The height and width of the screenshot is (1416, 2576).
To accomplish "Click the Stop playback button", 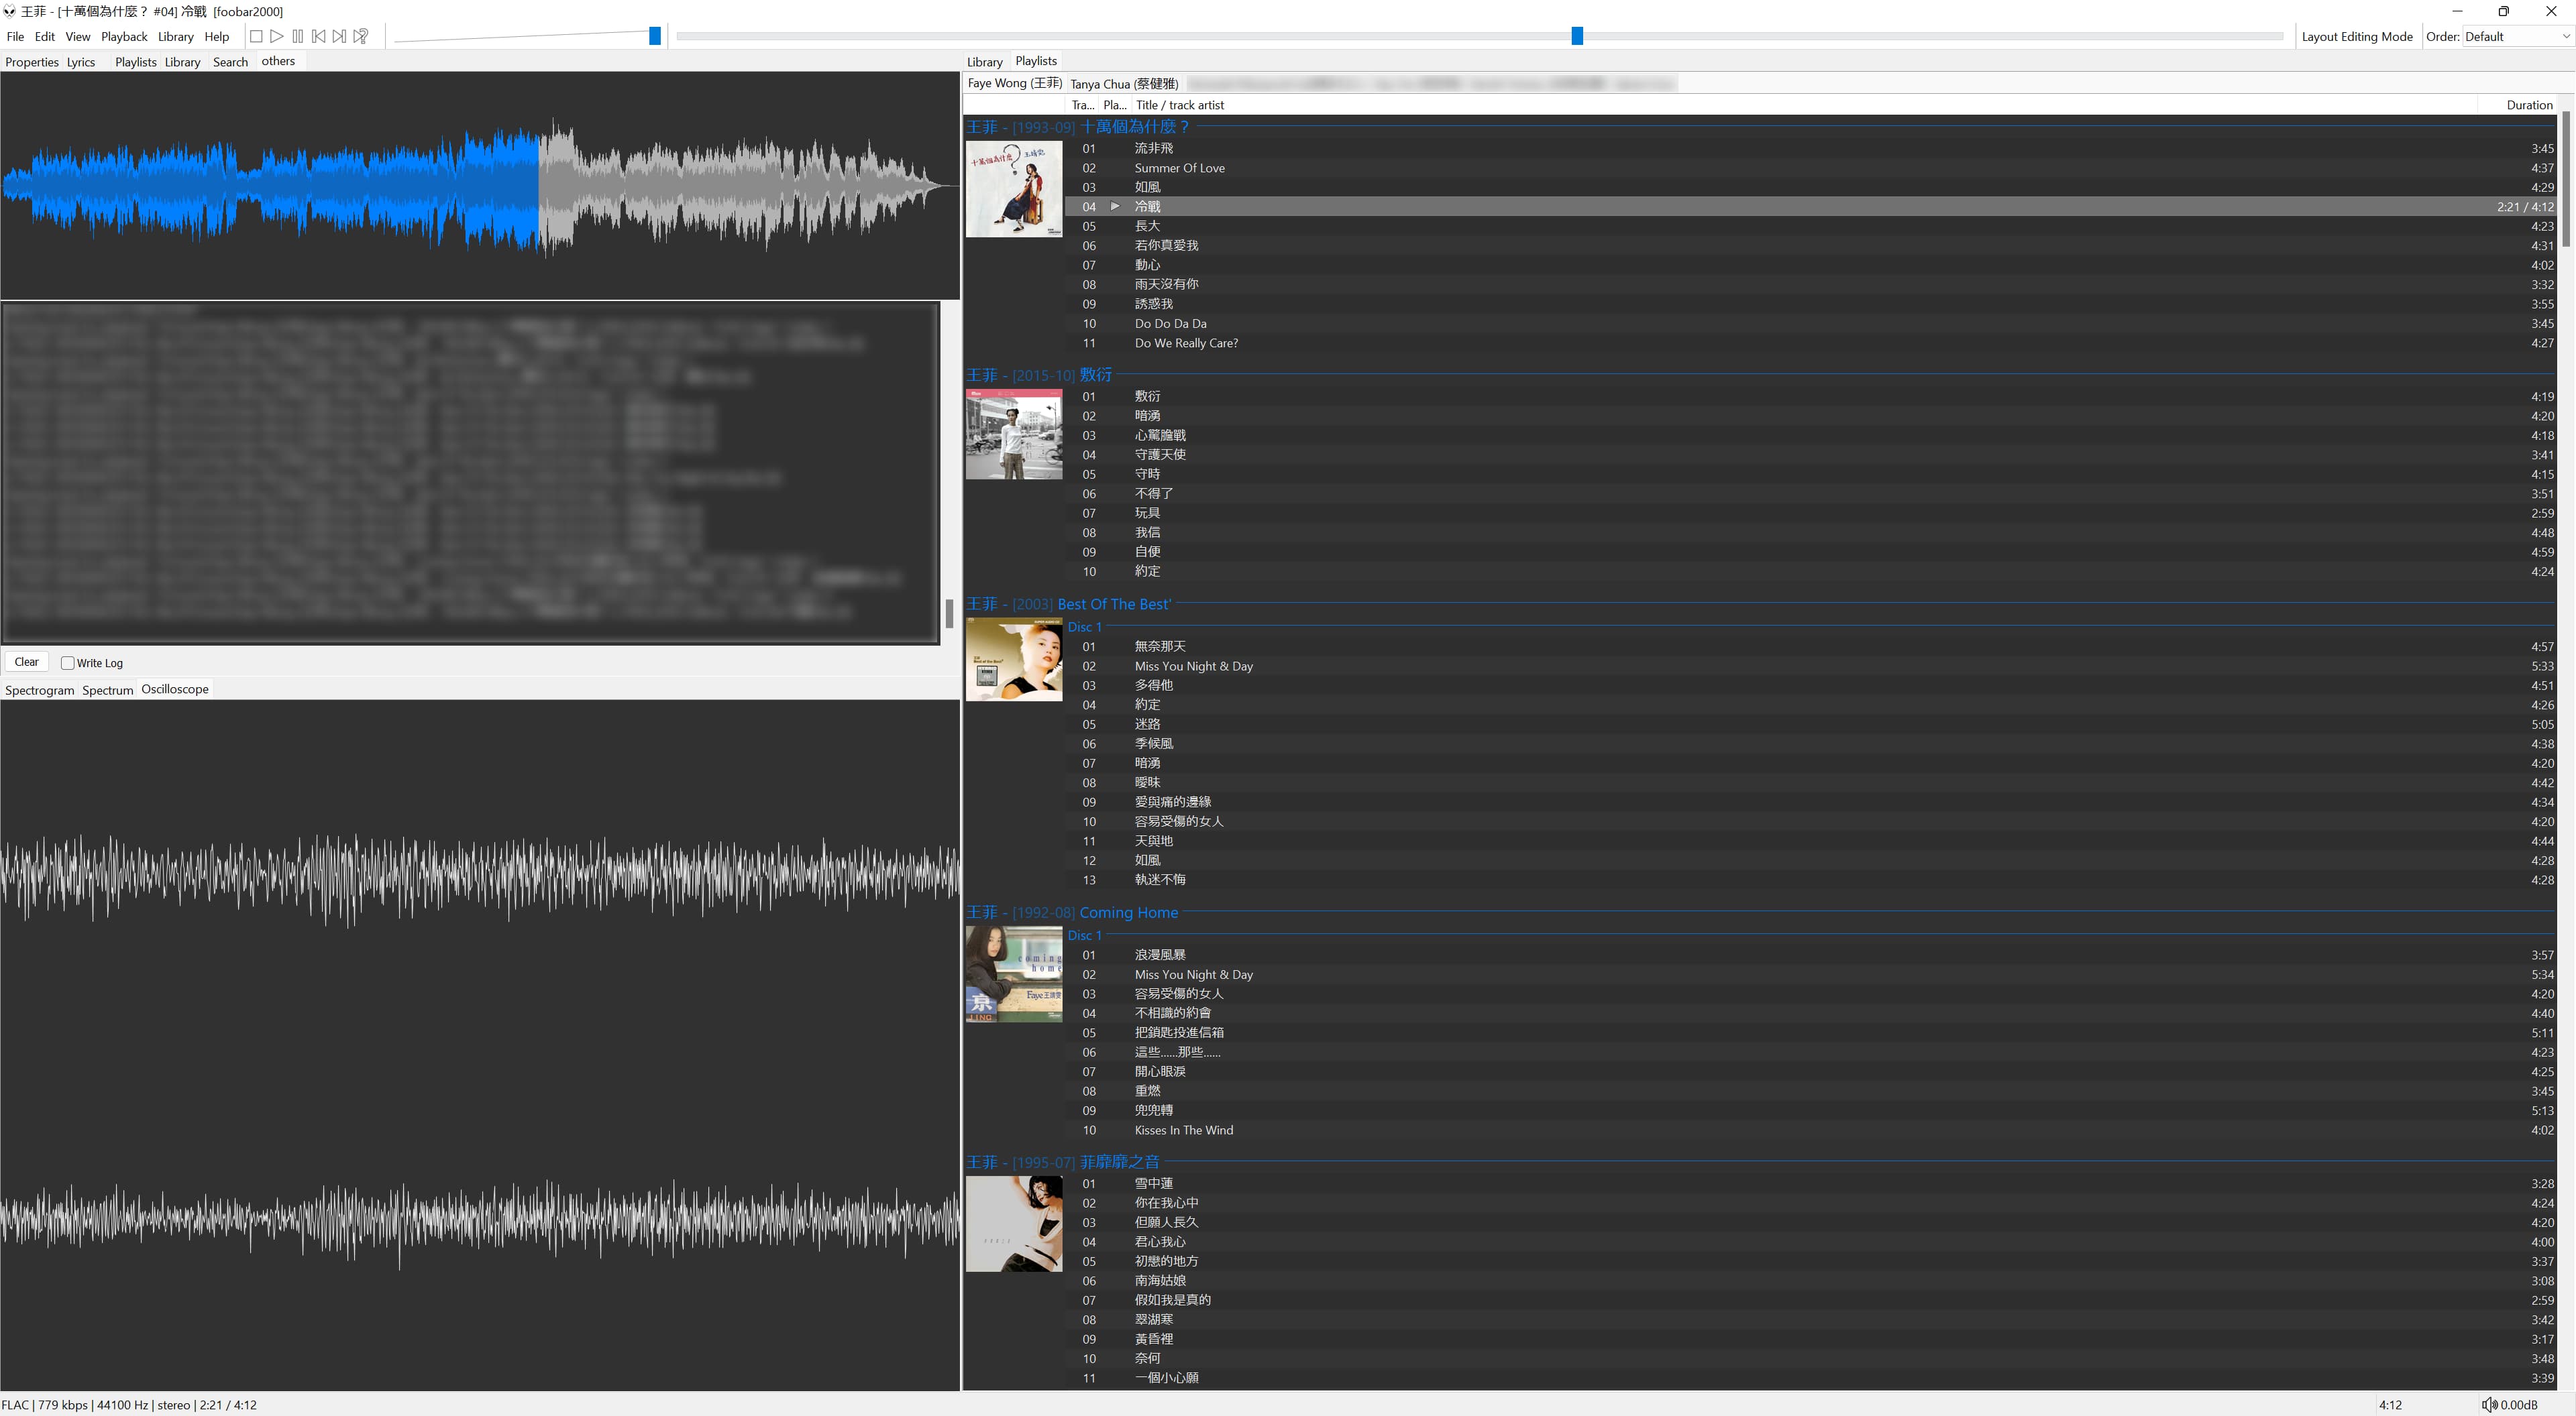I will (x=256, y=36).
